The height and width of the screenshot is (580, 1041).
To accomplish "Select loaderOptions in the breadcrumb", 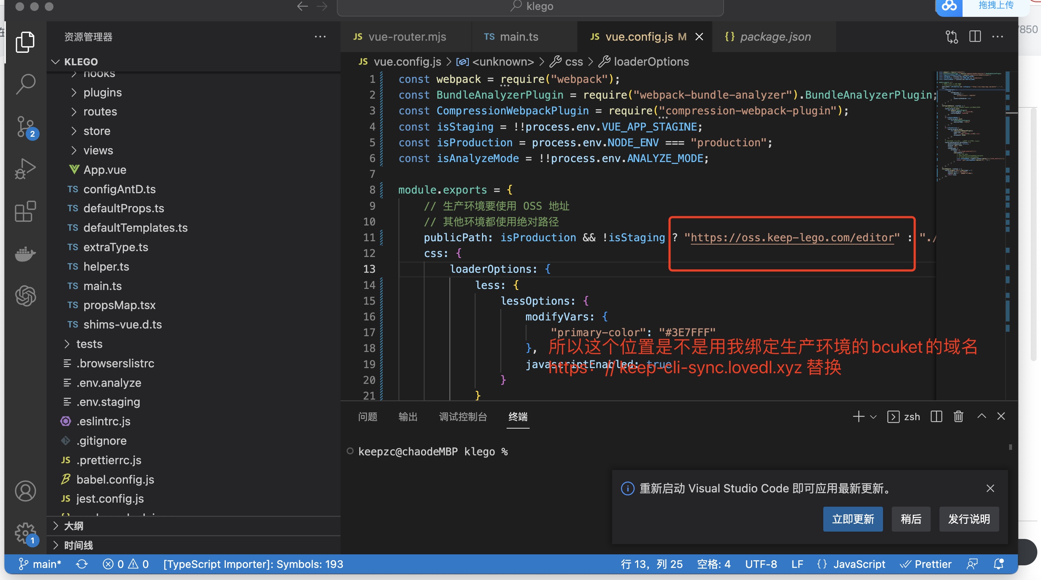I will point(651,62).
